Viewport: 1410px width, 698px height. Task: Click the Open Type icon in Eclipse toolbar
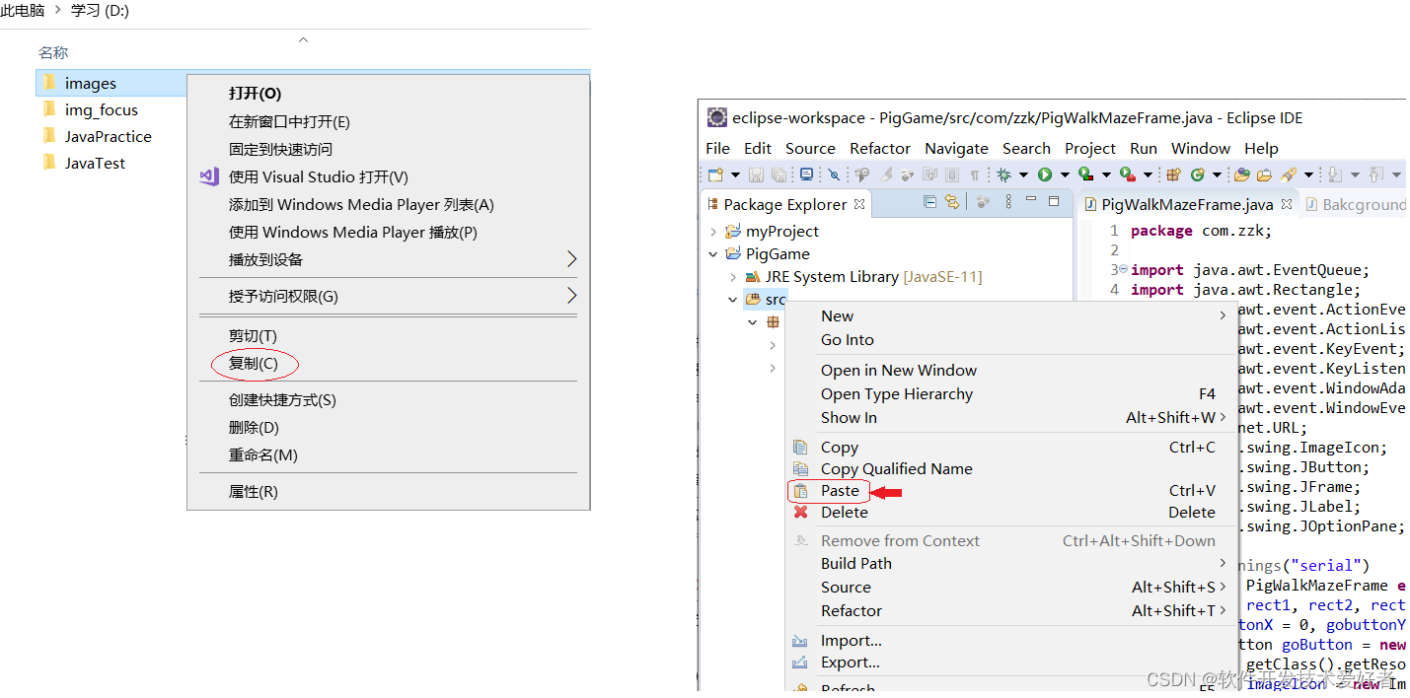point(1241,174)
